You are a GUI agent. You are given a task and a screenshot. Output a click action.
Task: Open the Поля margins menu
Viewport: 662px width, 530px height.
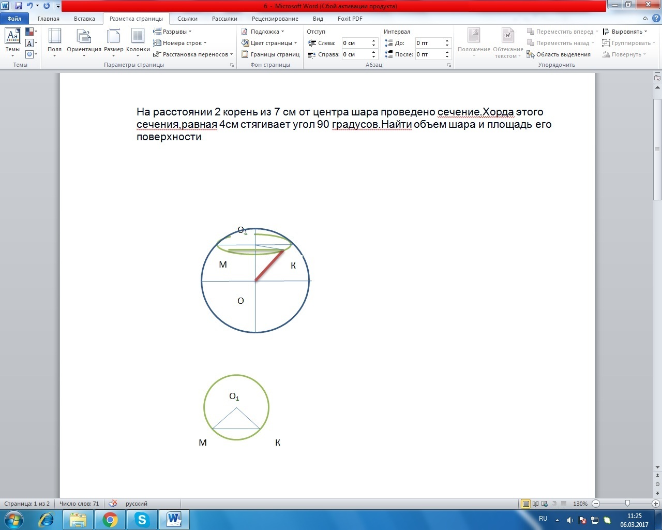coord(54,43)
